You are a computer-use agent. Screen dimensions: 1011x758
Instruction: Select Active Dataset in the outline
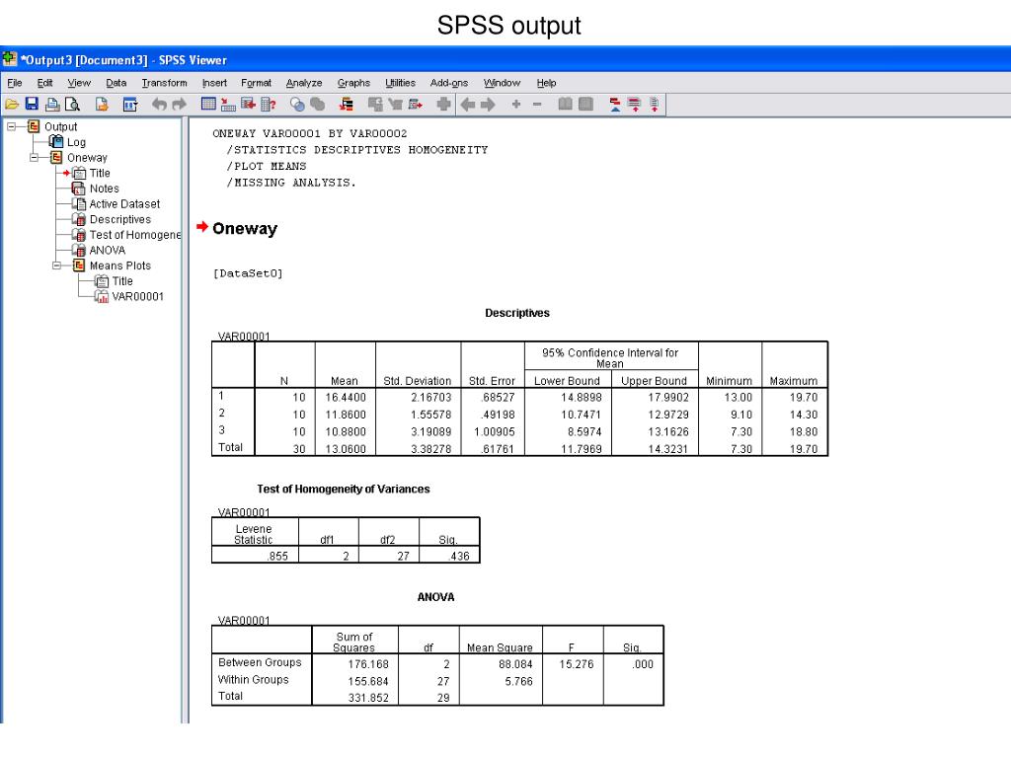[124, 203]
